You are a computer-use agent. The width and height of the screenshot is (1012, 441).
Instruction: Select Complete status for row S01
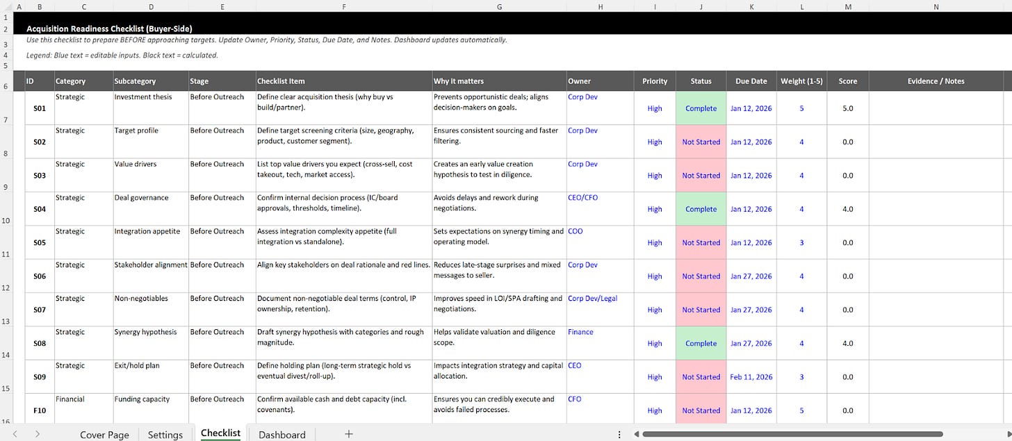click(701, 108)
